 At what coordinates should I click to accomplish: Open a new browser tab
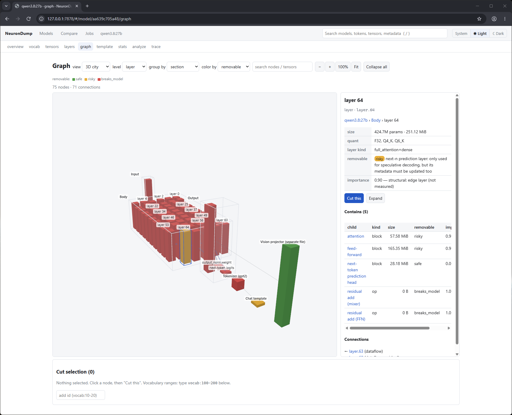(x=87, y=6)
